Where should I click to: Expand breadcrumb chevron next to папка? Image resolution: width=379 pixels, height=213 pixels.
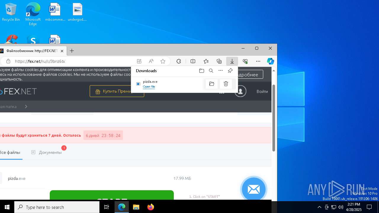[26, 106]
